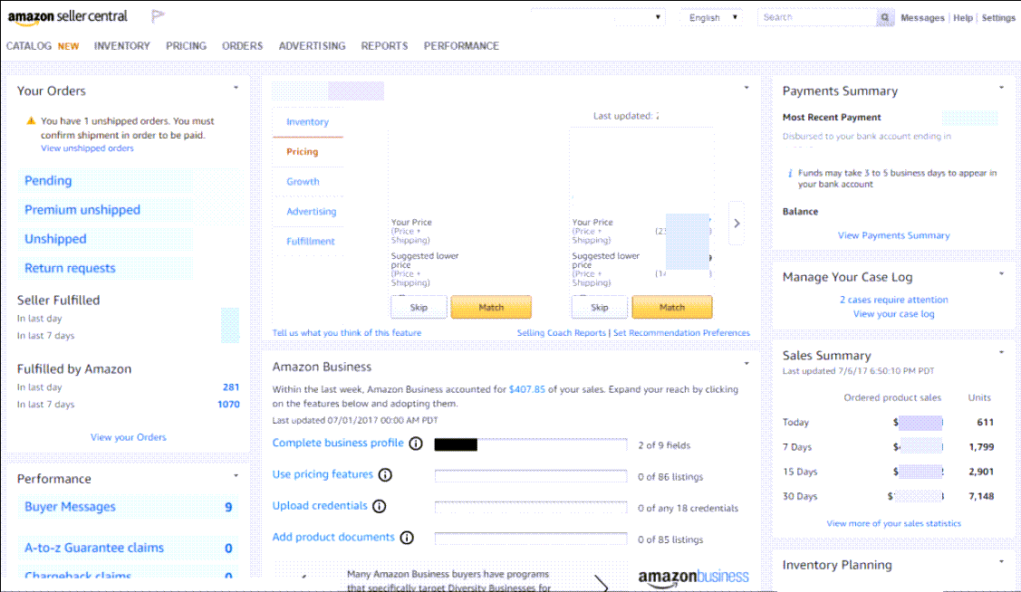Viewport: 1021px width, 592px height.
Task: Collapse the Sales Summary panel
Action: [1001, 353]
